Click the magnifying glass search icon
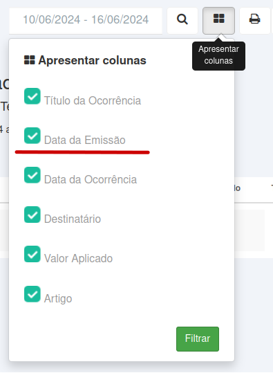The height and width of the screenshot is (373, 273). click(x=182, y=21)
